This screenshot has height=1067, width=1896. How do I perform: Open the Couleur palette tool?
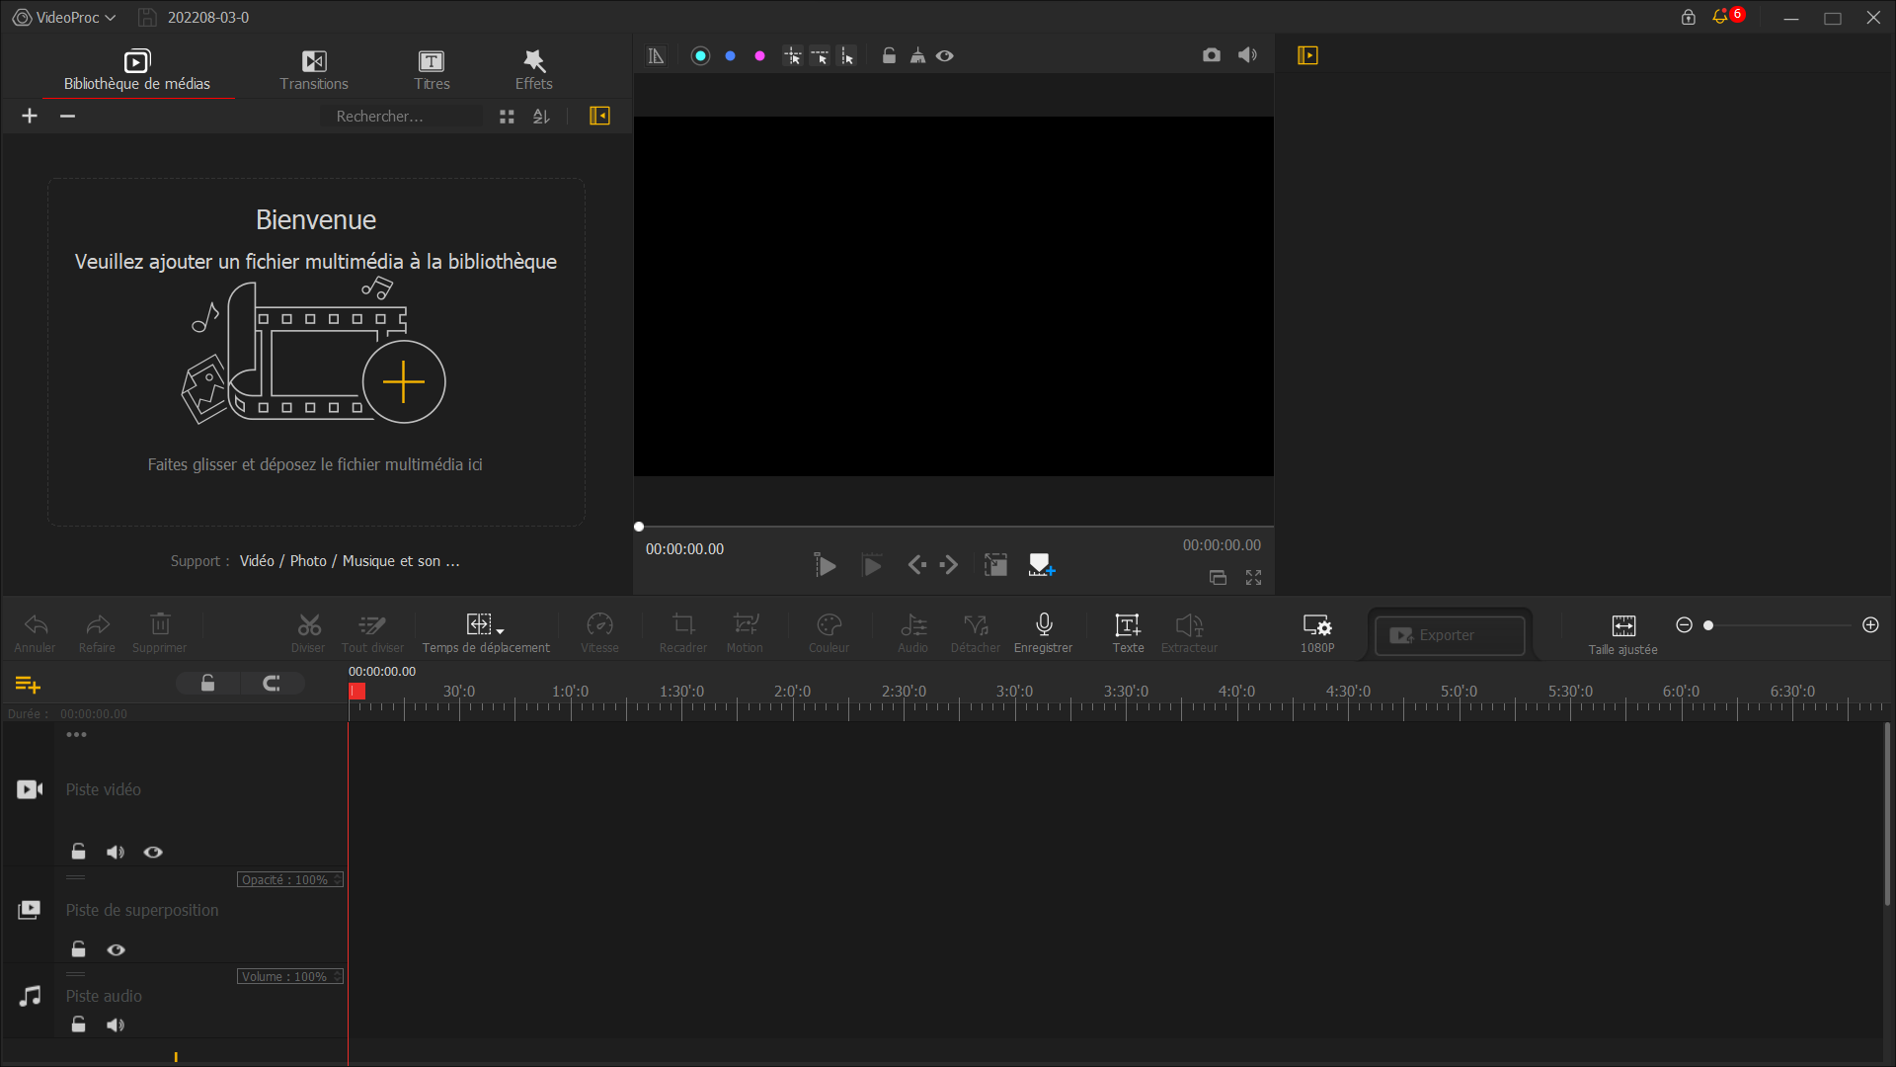tap(829, 633)
